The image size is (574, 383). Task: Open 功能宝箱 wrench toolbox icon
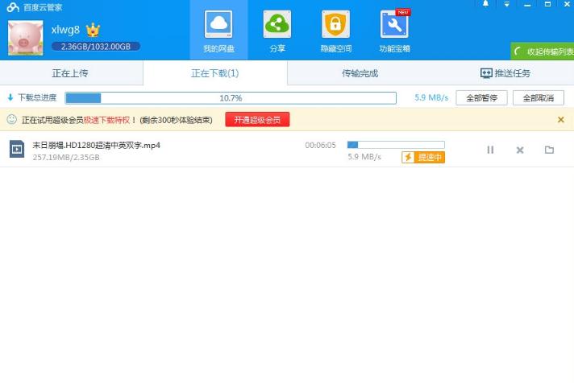tap(394, 25)
